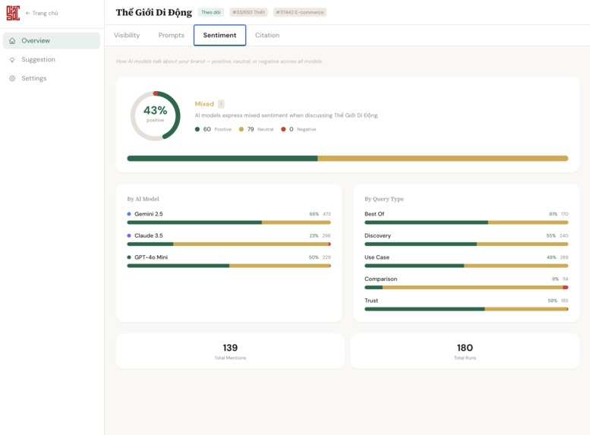Screen dimensions: 590x435
Task: Click the 43% positive donut chart
Action: [155, 116]
